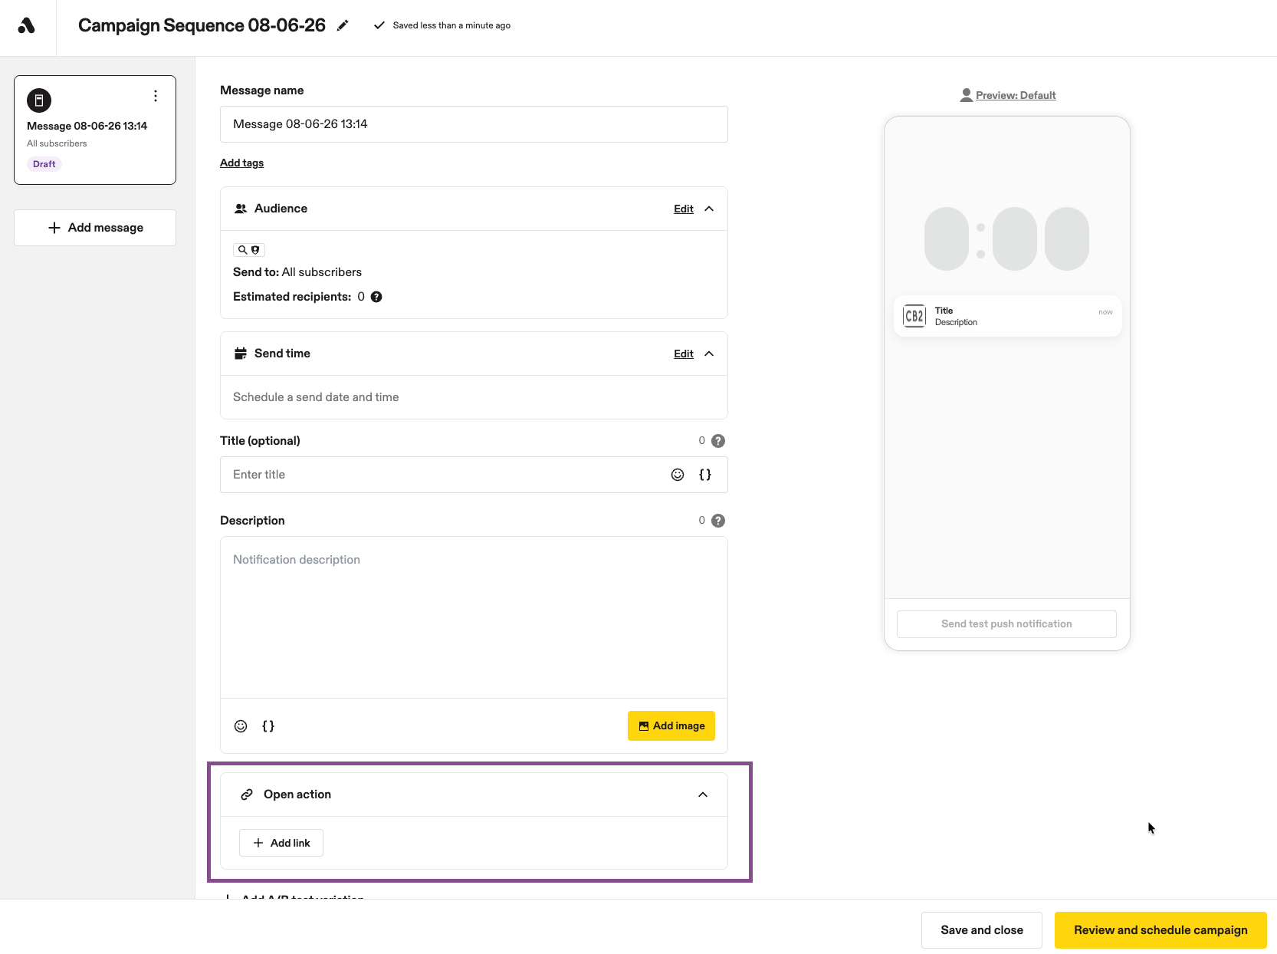Click Send test push notification button
Viewport: 1277px width, 954px height.
(1006, 624)
